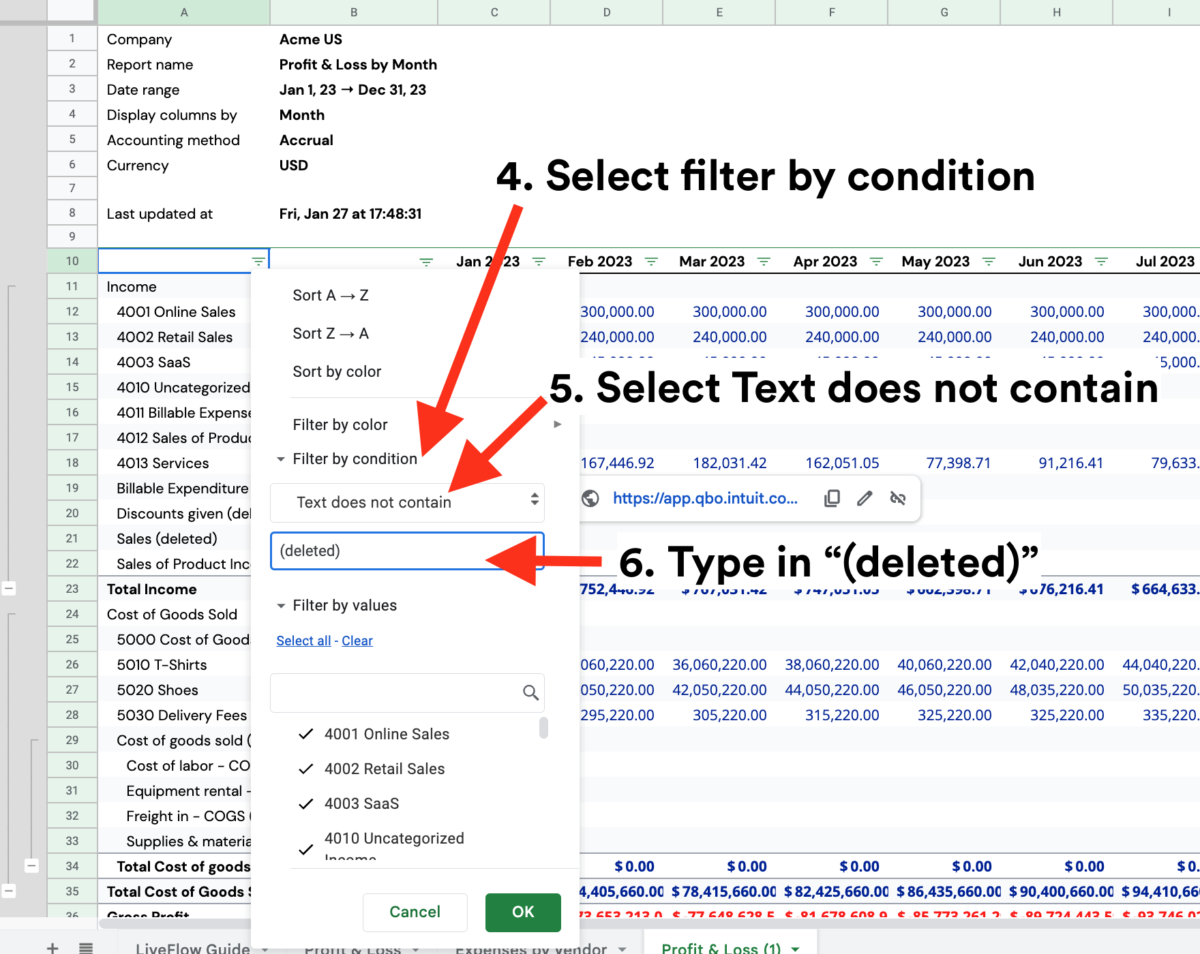Choose Sort Z → A
This screenshot has width=1200, height=954.
click(x=331, y=333)
